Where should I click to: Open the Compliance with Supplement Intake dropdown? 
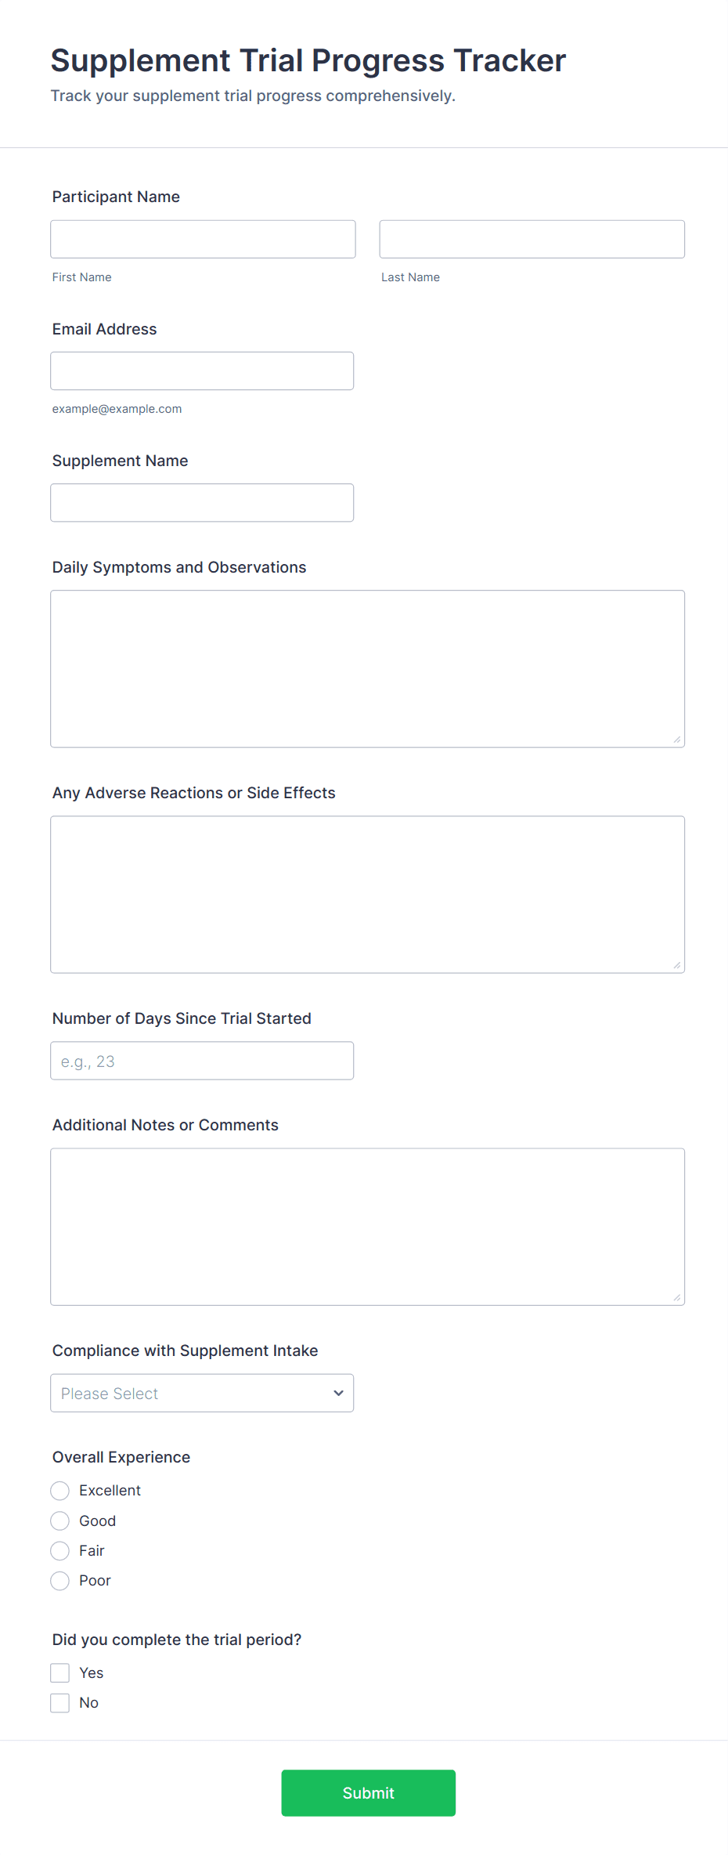[x=202, y=1392]
